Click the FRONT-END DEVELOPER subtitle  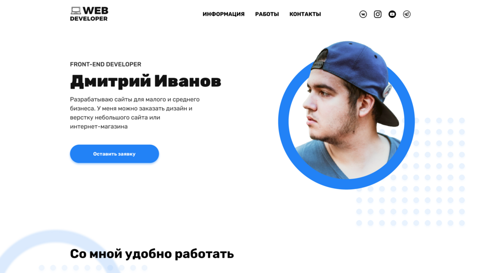click(106, 64)
